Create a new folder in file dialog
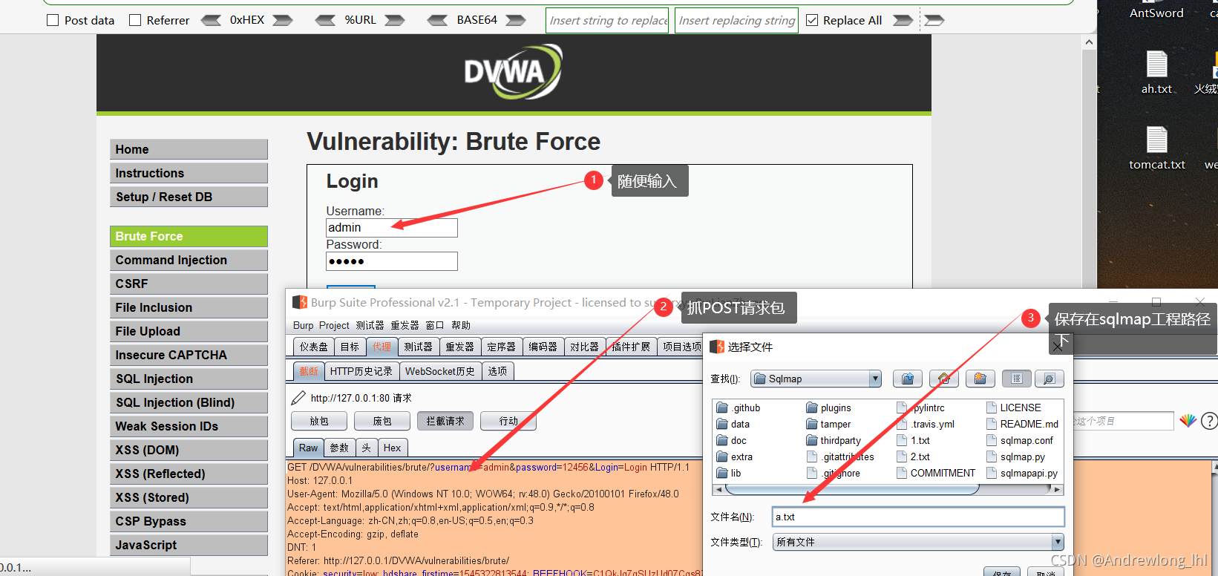 [x=980, y=379]
